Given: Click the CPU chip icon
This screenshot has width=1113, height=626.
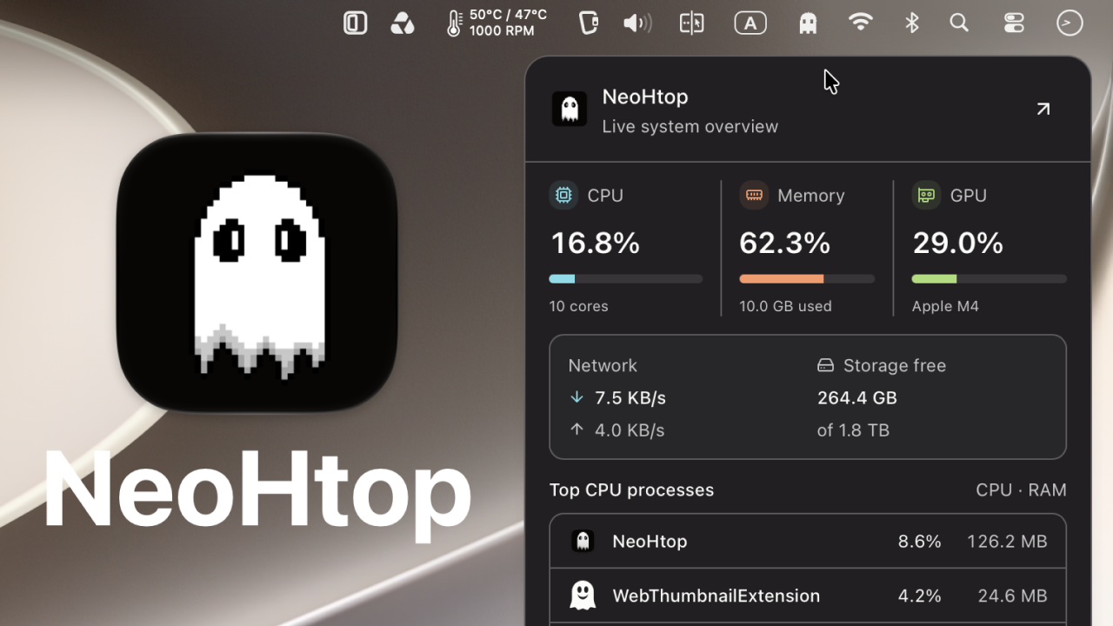Looking at the screenshot, I should [563, 195].
